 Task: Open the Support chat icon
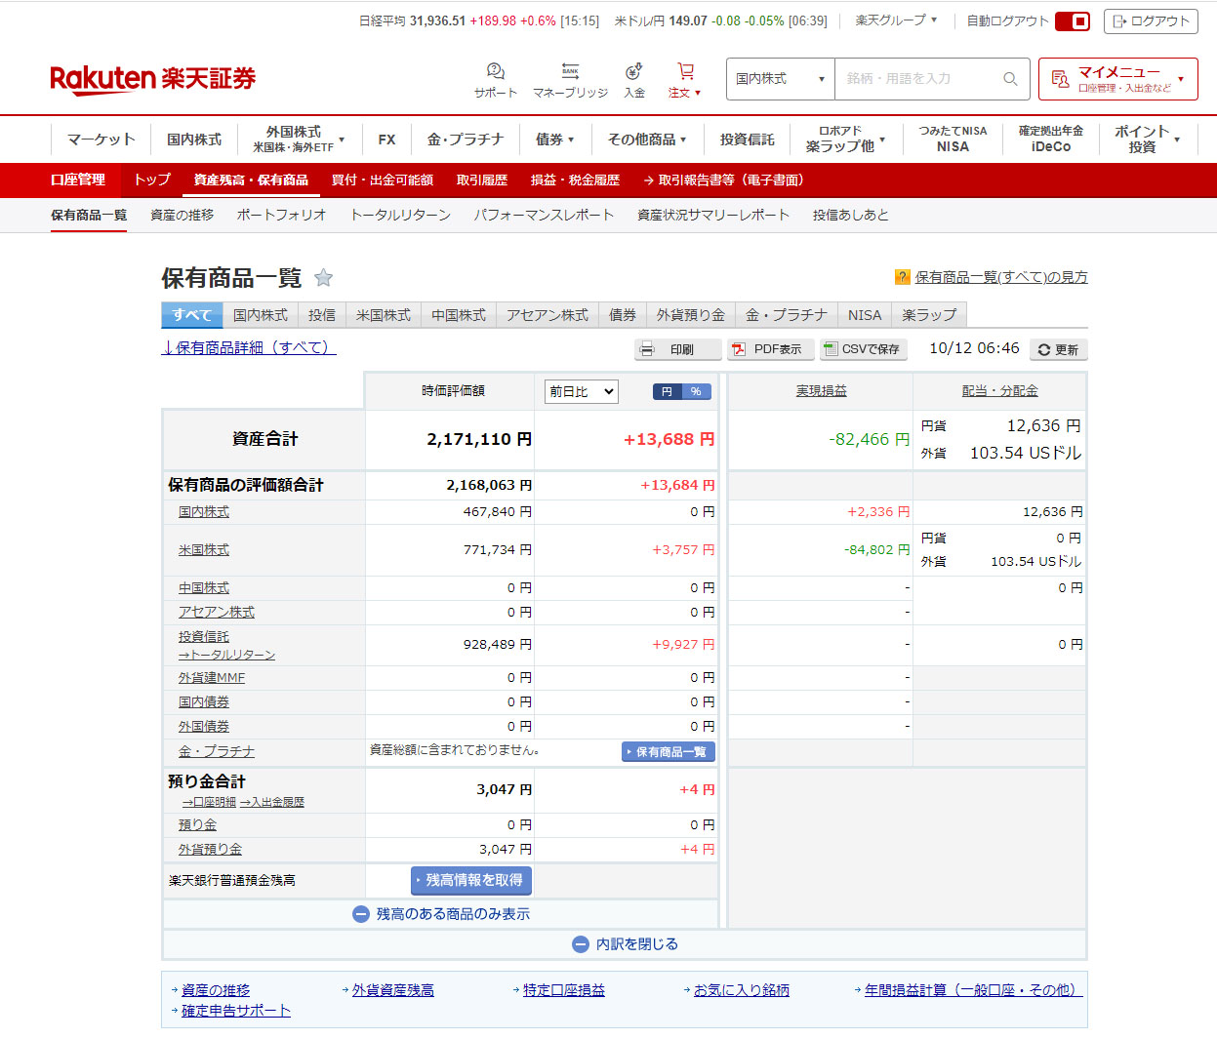[x=495, y=72]
